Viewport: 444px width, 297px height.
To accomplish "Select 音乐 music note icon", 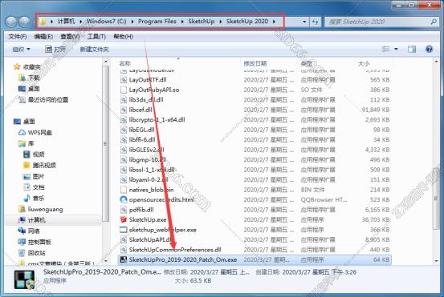I will pos(26,199).
